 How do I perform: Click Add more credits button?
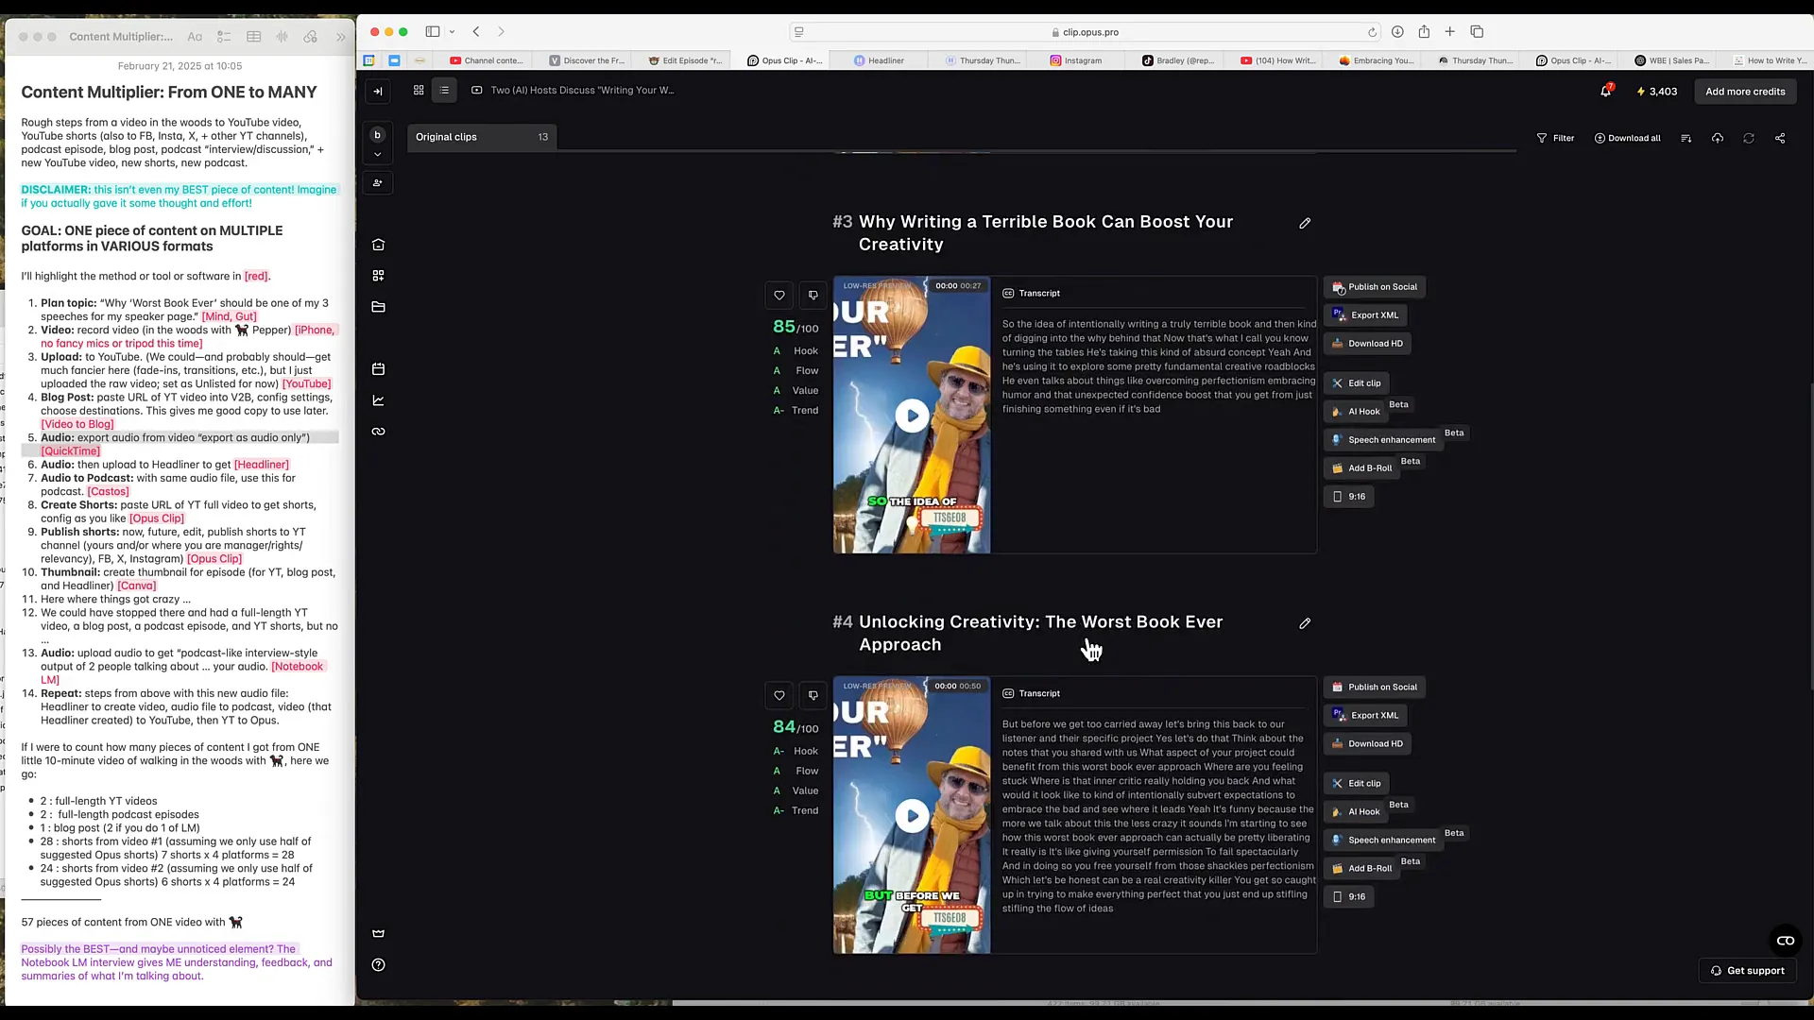coord(1745,92)
